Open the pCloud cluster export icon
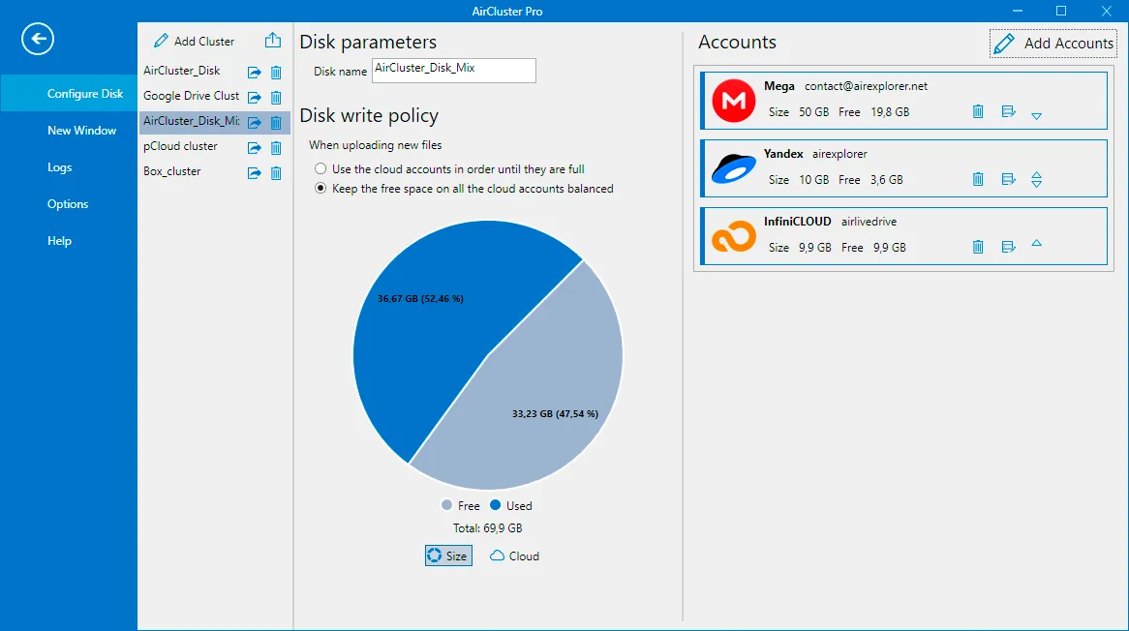This screenshot has width=1129, height=631. [254, 147]
